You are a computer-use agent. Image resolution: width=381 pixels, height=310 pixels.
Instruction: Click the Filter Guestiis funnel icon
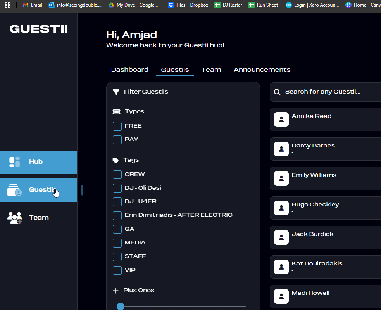tap(116, 92)
